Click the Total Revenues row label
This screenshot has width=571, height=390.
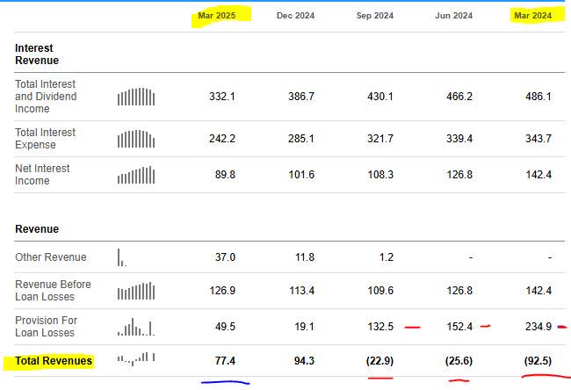(x=54, y=360)
